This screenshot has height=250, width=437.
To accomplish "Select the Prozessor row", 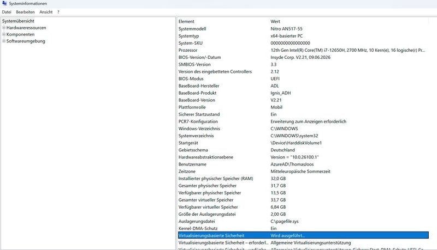I will click(303, 50).
